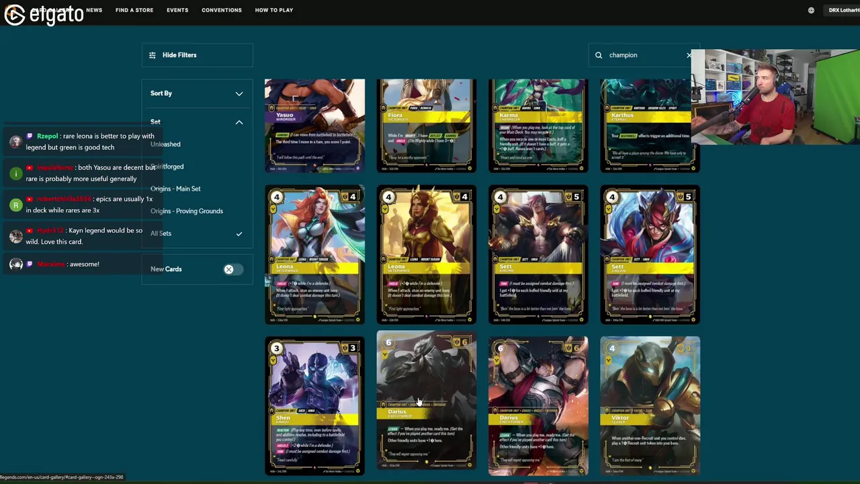Expand the Sort By dropdown
Viewport: 860px width, 484px height.
(x=197, y=93)
